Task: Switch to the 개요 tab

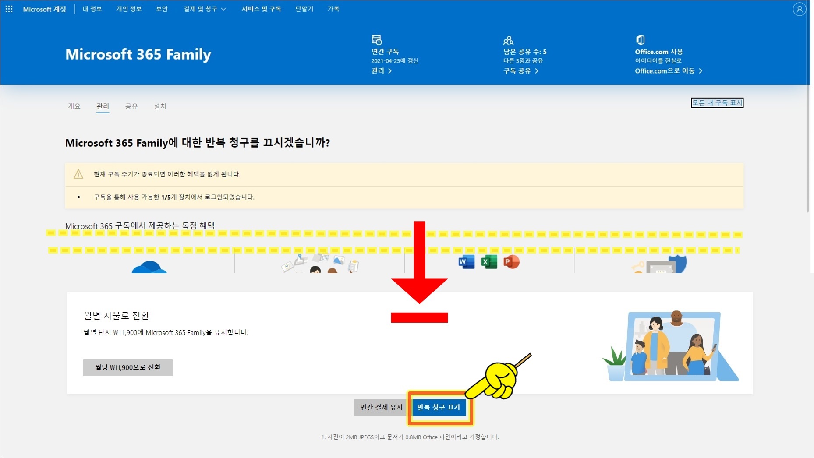Action: coord(74,106)
